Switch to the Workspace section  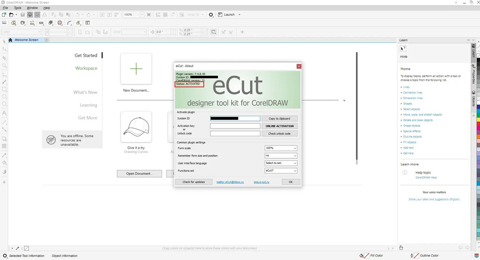pos(86,68)
